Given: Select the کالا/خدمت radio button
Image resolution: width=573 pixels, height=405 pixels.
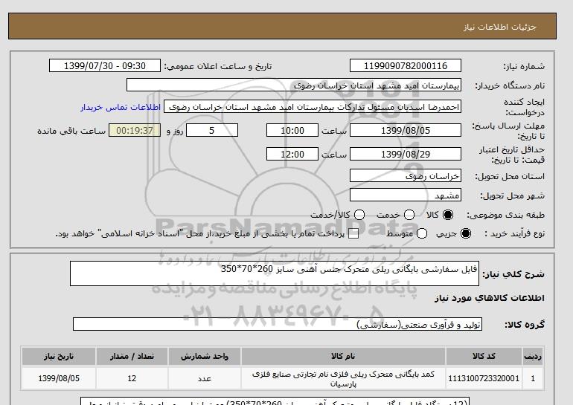Looking at the screenshot, I should click(359, 215).
